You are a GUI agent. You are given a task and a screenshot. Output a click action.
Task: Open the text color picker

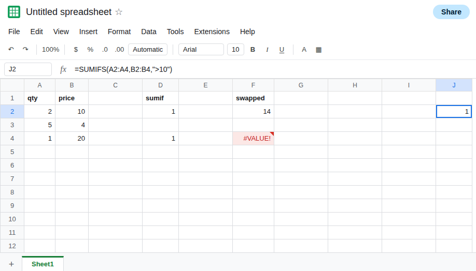click(x=304, y=49)
